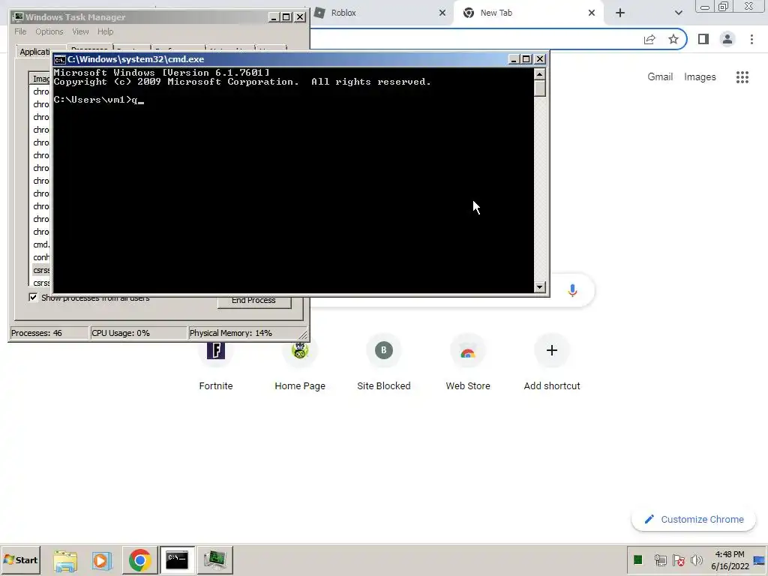The height and width of the screenshot is (576, 768).
Task: Click cmd.exe title bar system icon
Action: (x=60, y=59)
